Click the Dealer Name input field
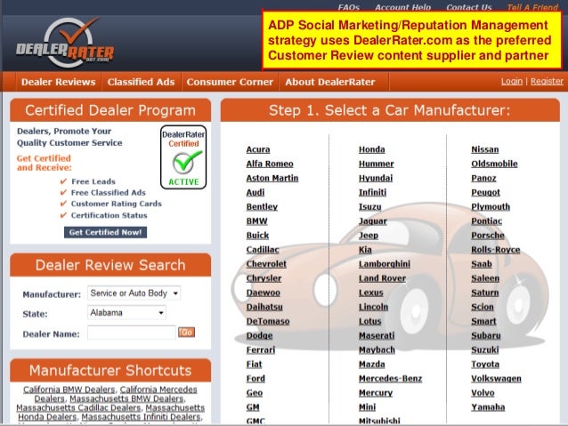The height and width of the screenshot is (426, 568). pyautogui.click(x=132, y=333)
